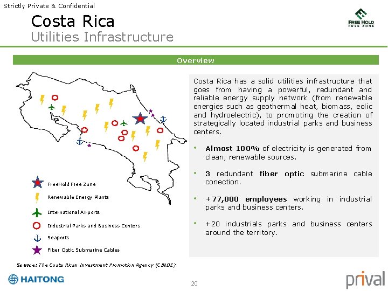Click the Free Hold Free Zone logo
Screen dimensions: 388x291
click(361, 18)
